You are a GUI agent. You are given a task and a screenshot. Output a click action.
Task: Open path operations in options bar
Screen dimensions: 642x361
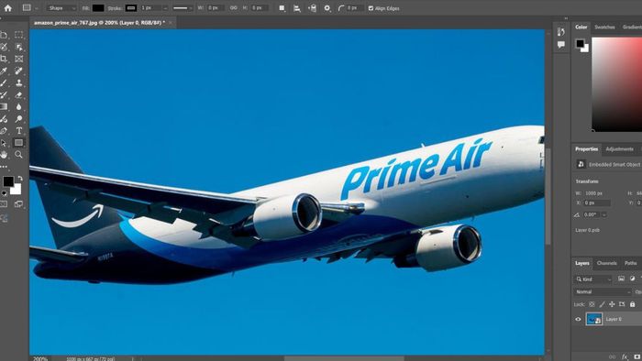282,8
